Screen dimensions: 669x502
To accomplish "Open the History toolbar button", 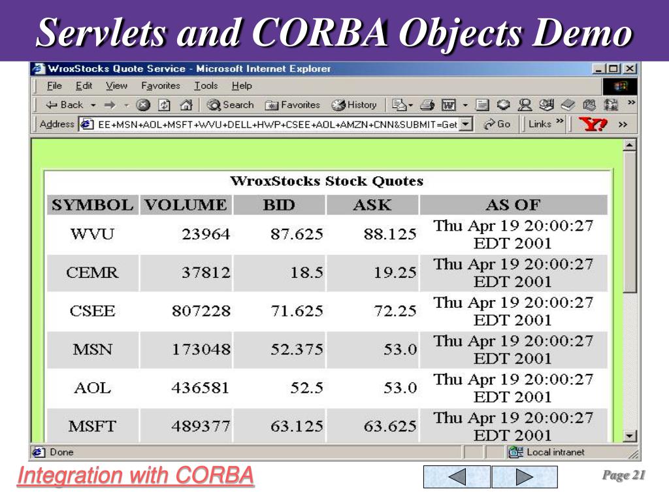I will click(x=354, y=105).
